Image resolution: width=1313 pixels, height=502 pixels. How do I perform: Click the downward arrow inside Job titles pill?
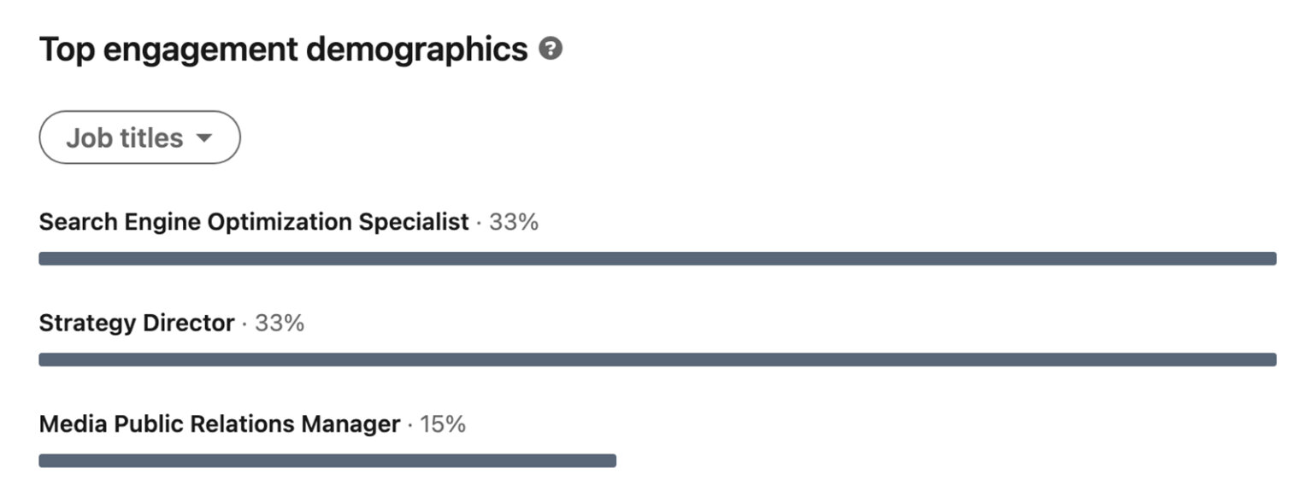(x=205, y=137)
